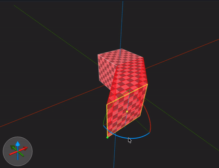Select the left face of the checkered cube
Viewport: 219px width, 168px height.
click(106, 71)
